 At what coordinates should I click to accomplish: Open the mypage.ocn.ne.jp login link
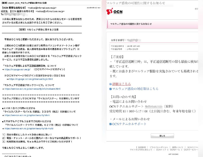[x=18, y=69]
